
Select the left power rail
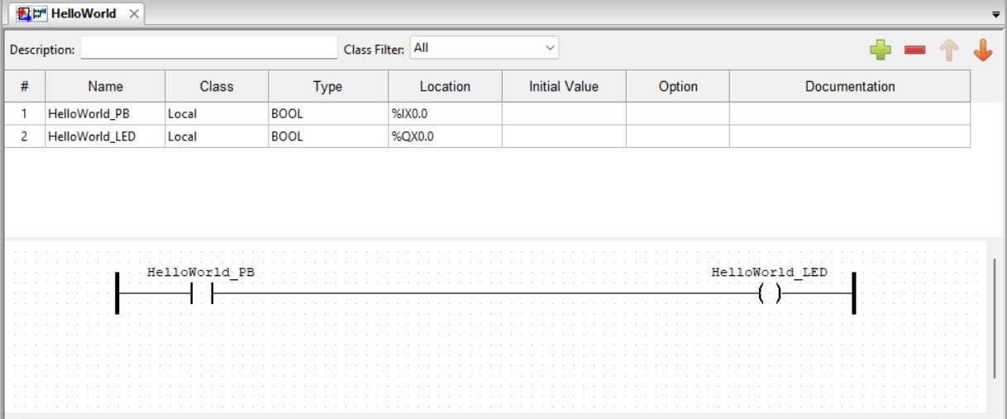coord(117,293)
